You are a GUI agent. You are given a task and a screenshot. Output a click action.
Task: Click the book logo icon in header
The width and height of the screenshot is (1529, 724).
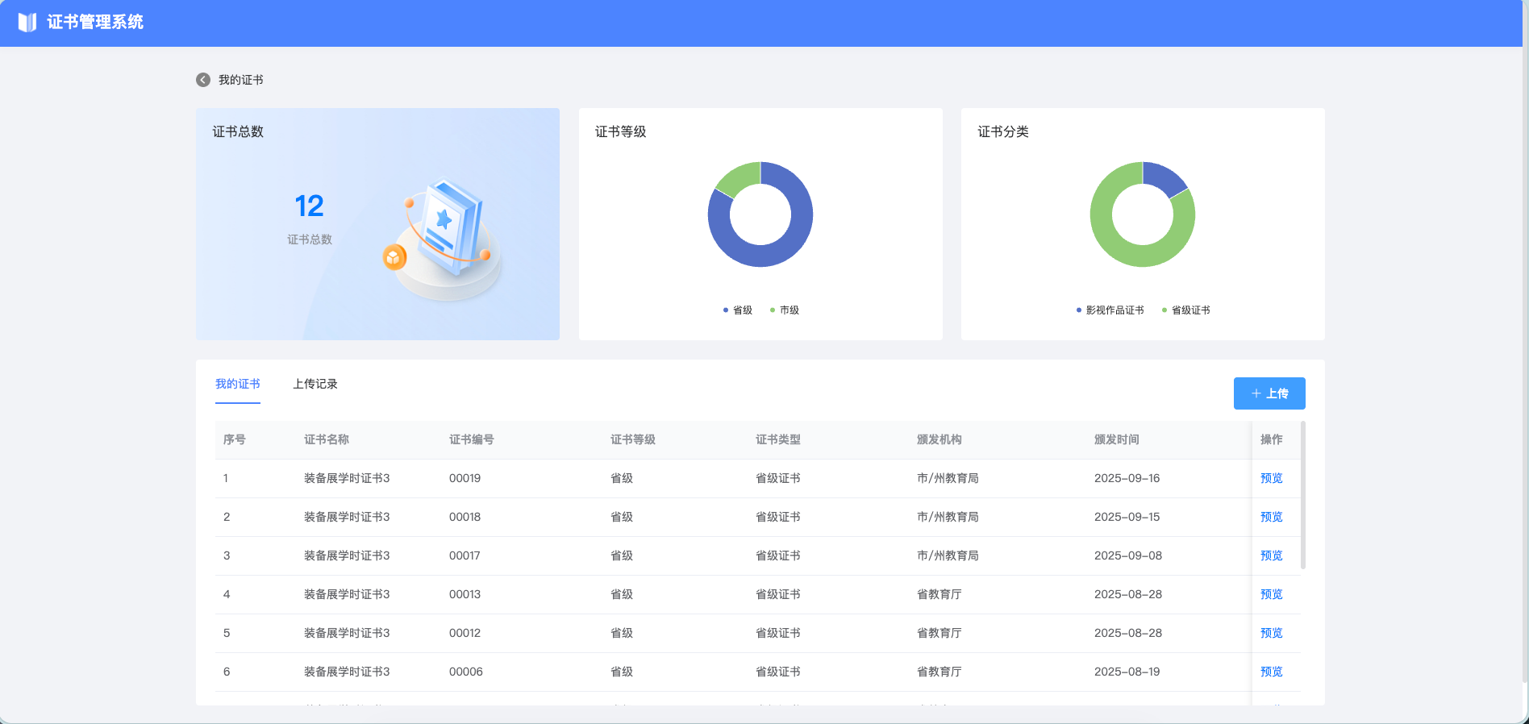pyautogui.click(x=27, y=23)
